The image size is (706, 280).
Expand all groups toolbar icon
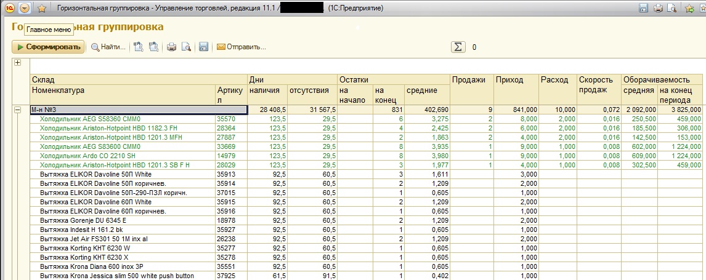[138, 47]
